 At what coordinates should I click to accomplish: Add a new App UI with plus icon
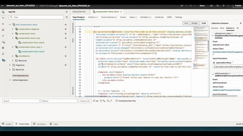click(x=67, y=12)
